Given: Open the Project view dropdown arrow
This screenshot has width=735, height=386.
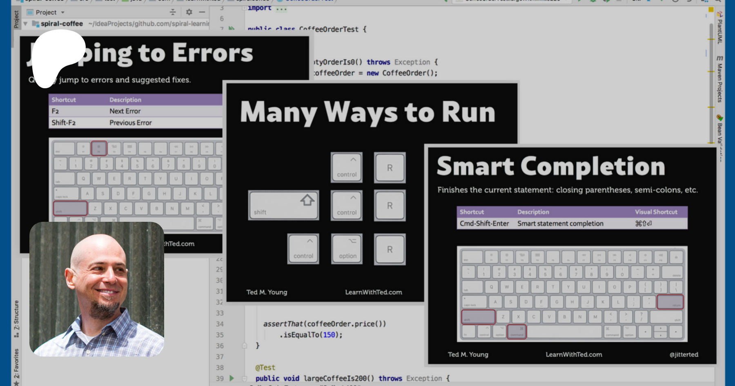Looking at the screenshot, I should (x=63, y=12).
